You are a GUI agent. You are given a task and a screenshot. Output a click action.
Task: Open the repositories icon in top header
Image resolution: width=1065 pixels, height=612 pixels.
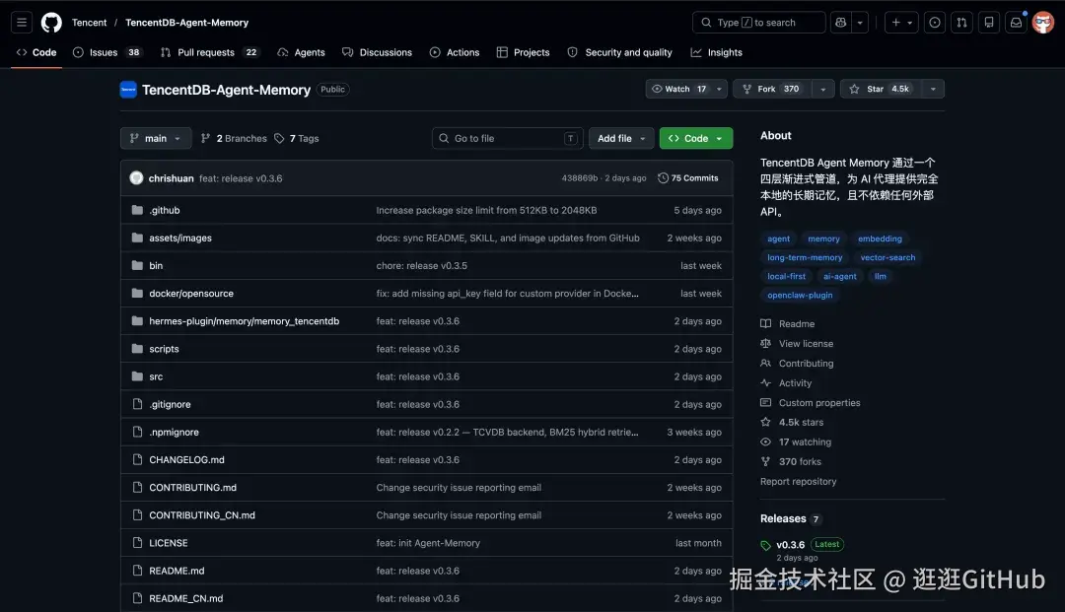point(989,23)
